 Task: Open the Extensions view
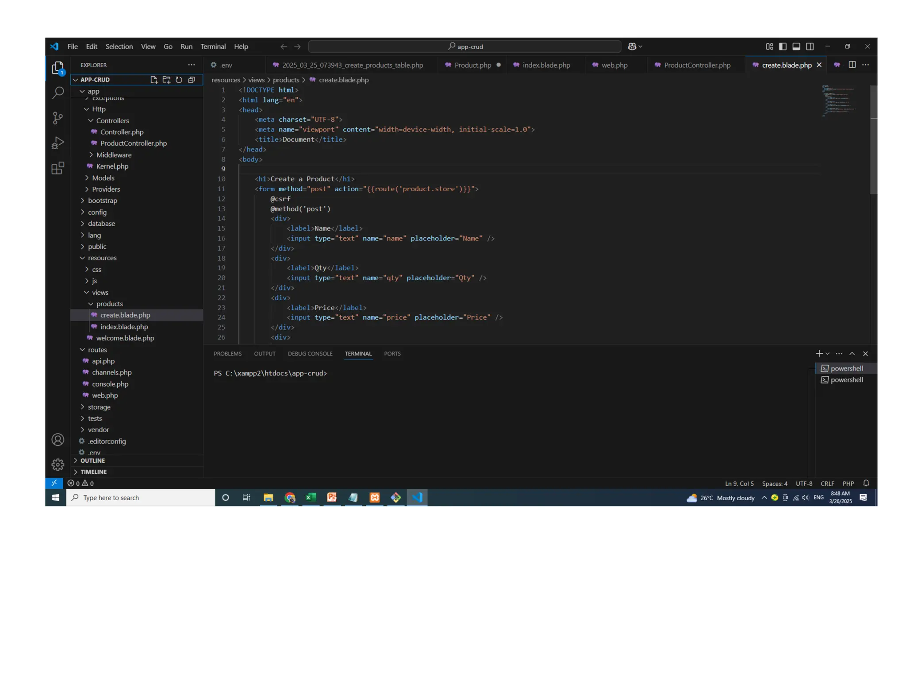click(58, 168)
